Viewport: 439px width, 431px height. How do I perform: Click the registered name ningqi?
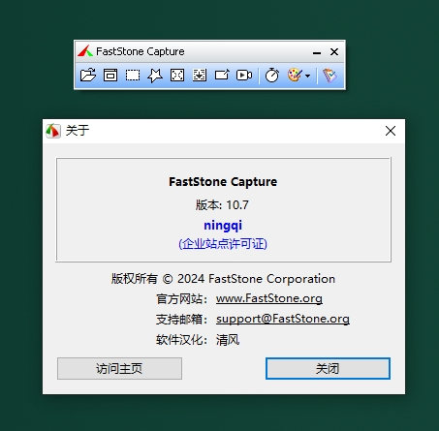223,226
